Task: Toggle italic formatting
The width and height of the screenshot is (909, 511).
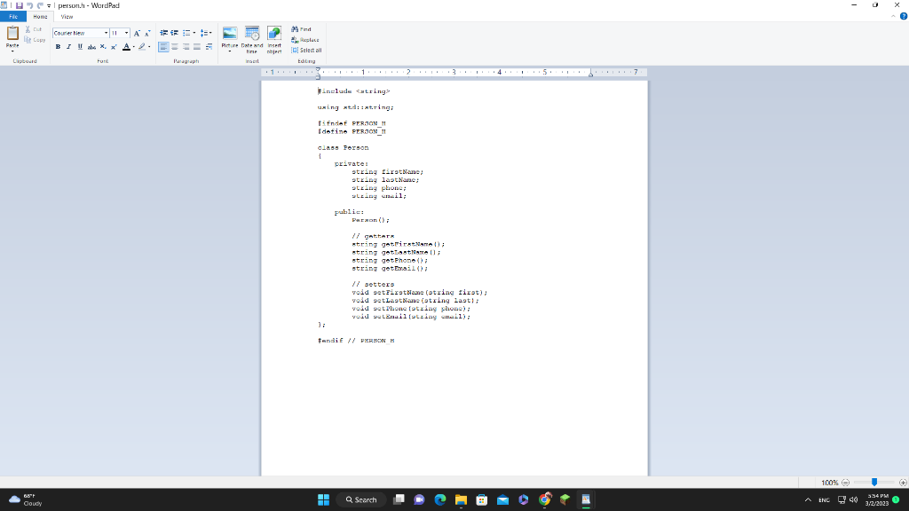Action: (67, 47)
